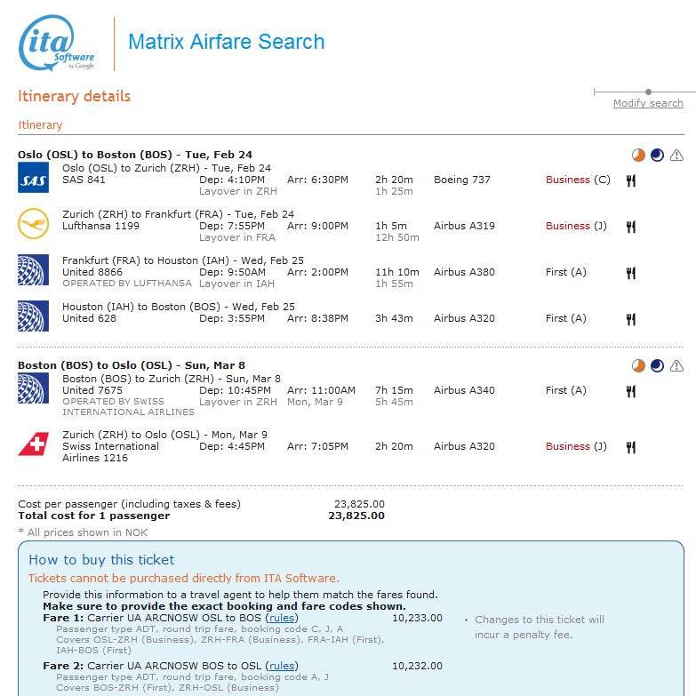The image size is (696, 696).
Task: Click the long layover icon for Oslo to Boston
Action: coord(638,155)
